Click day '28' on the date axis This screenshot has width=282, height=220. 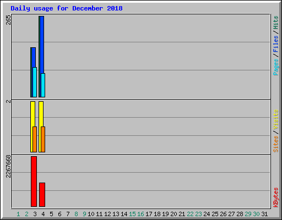(x=240, y=214)
